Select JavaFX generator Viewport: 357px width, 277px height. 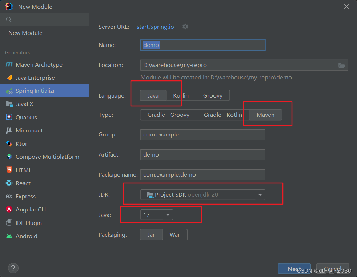45,104
